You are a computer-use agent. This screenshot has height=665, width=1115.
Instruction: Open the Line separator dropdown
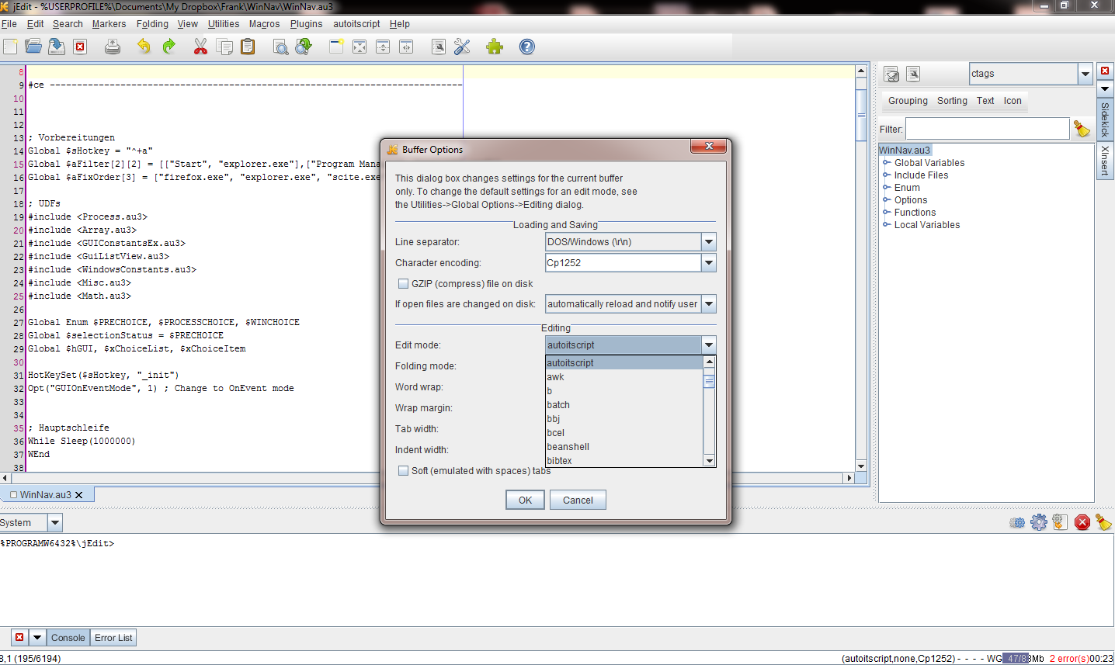(x=708, y=242)
